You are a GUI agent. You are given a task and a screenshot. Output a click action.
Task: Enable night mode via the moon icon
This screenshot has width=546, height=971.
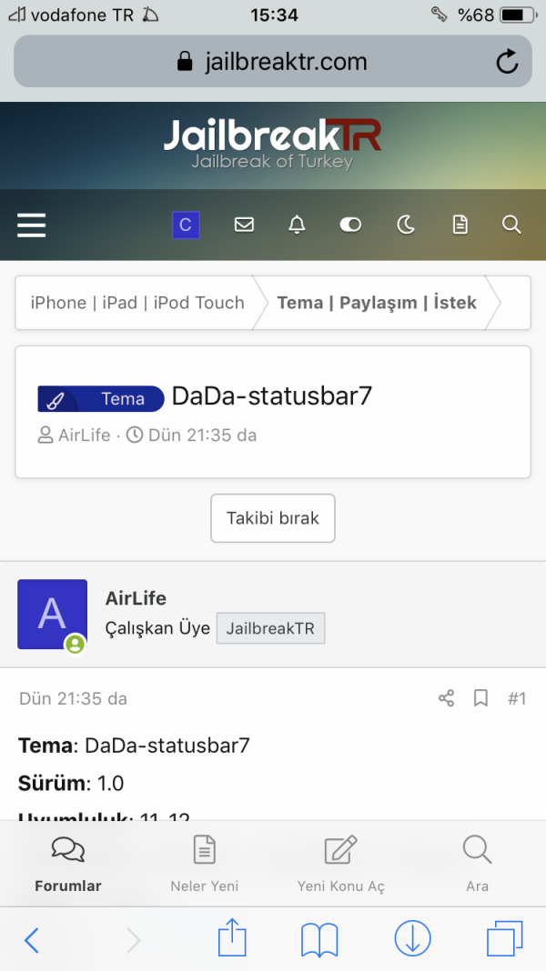[x=406, y=225]
